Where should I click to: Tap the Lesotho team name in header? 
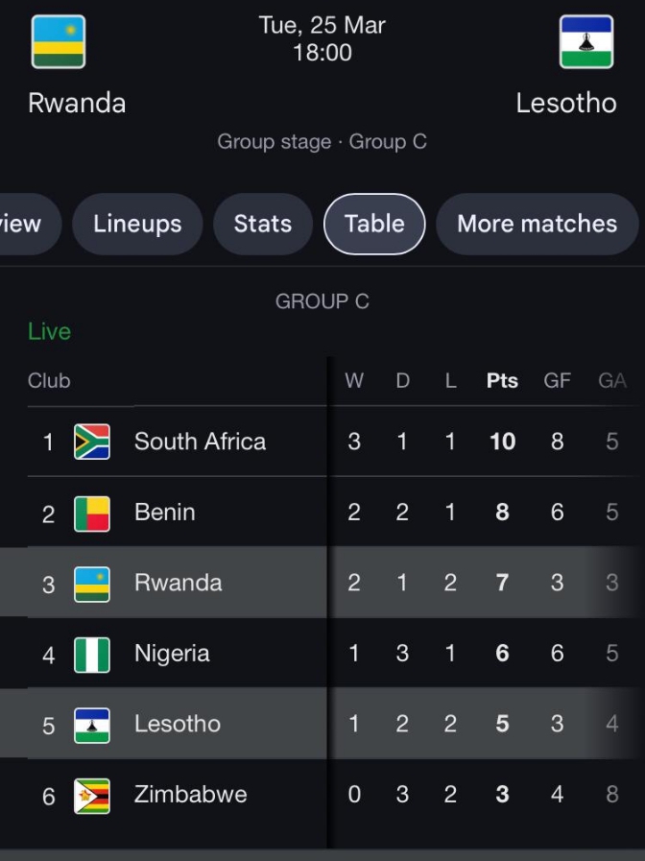(x=565, y=103)
